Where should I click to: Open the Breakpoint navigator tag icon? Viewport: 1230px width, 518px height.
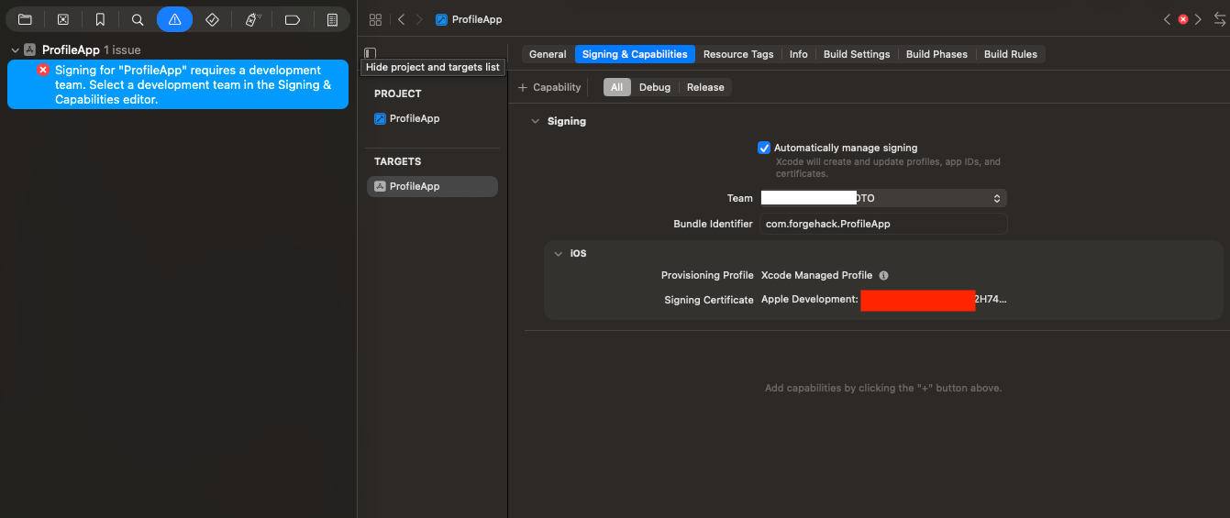pyautogui.click(x=293, y=19)
